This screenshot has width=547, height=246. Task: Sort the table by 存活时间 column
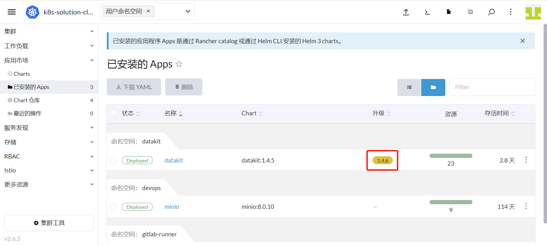click(x=500, y=113)
